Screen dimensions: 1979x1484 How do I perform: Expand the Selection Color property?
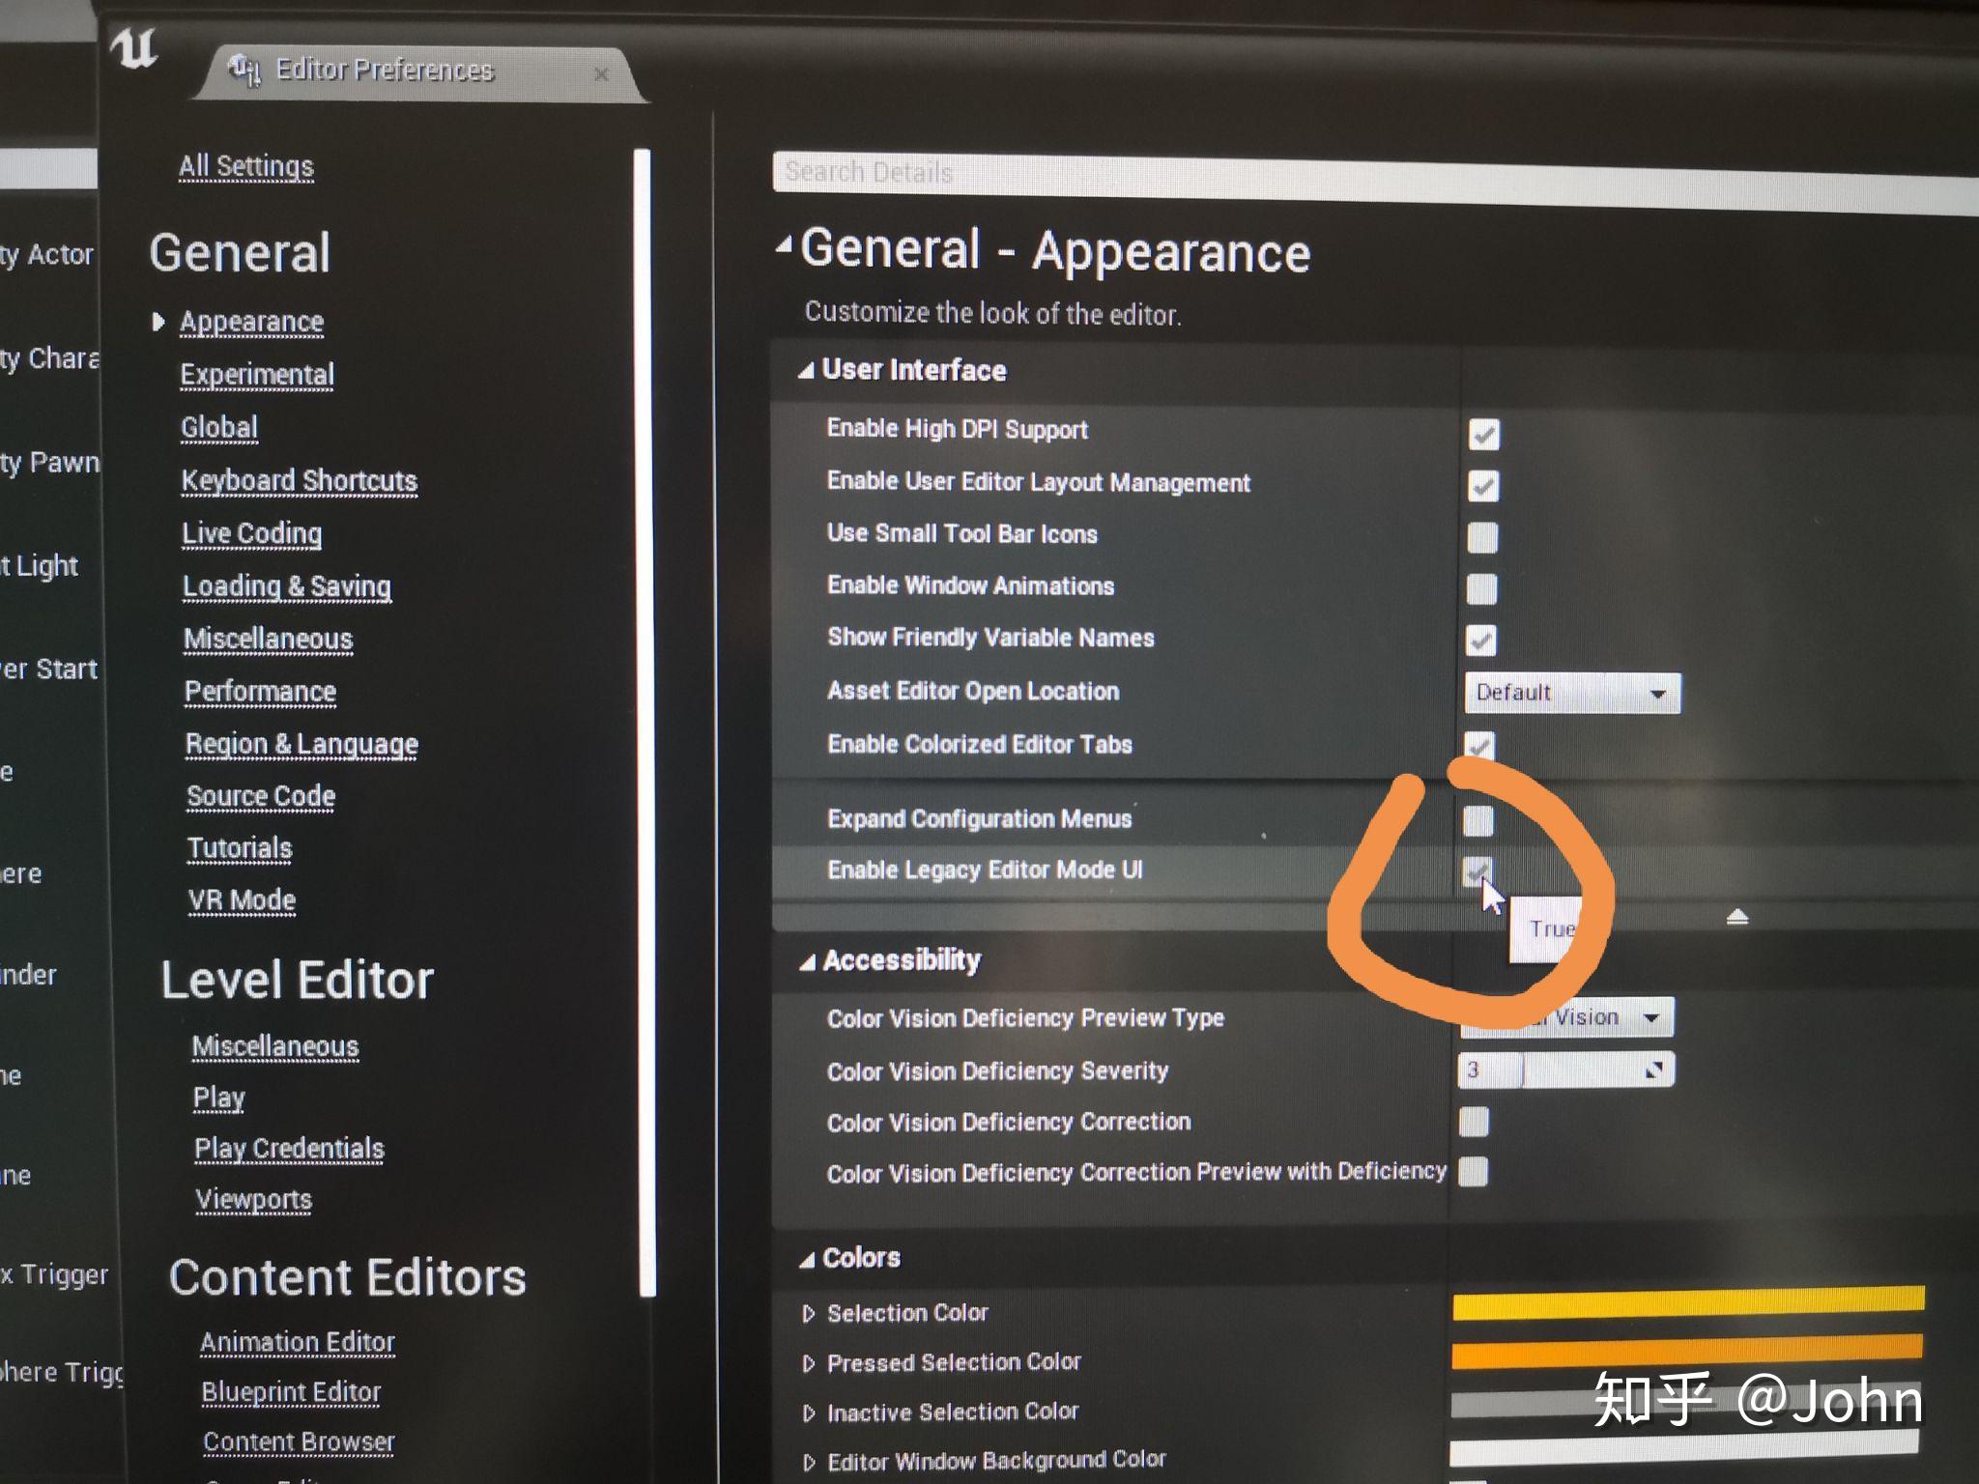809,1313
